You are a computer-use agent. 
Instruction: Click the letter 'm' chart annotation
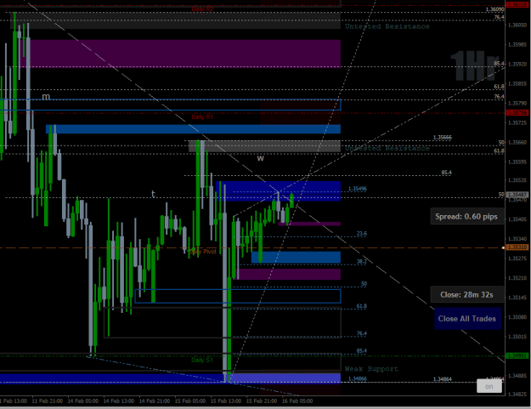click(46, 97)
